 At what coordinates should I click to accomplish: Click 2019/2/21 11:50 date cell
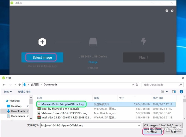pyautogui.click(x=162, y=109)
